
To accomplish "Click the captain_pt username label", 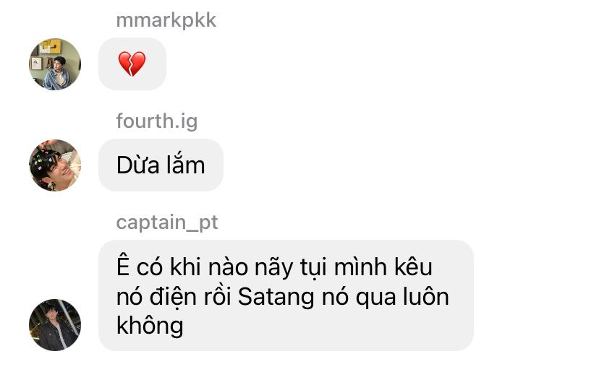I will (167, 222).
